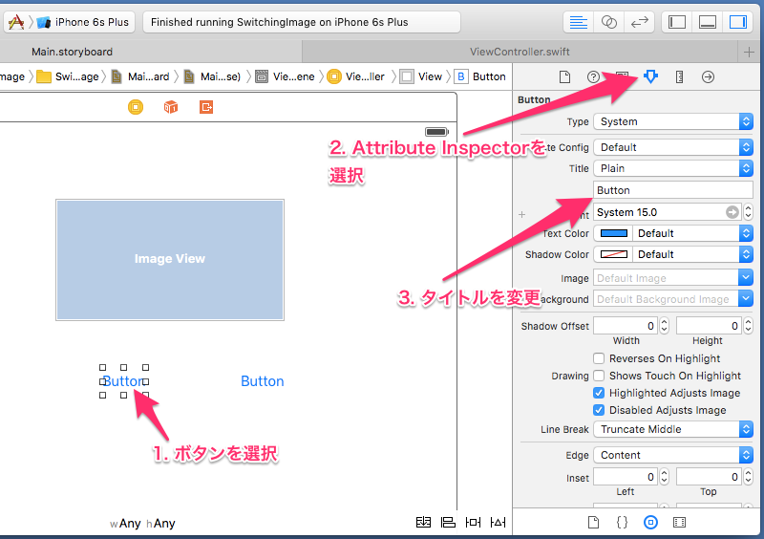Open the State Config dropdown
The height and width of the screenshot is (539, 764).
[x=673, y=147]
